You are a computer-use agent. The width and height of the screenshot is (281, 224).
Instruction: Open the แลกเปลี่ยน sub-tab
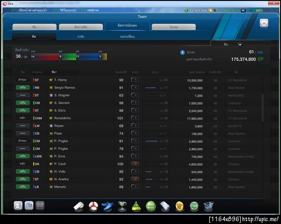click(x=127, y=36)
